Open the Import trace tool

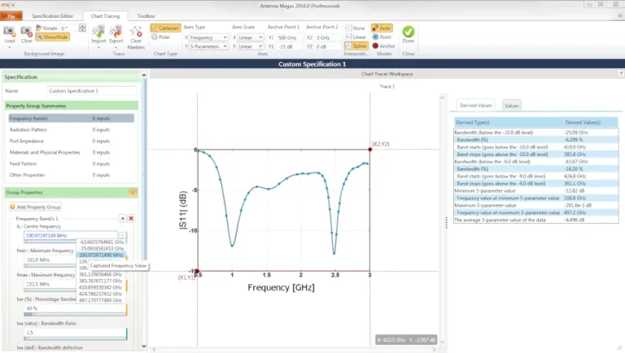pyautogui.click(x=98, y=33)
